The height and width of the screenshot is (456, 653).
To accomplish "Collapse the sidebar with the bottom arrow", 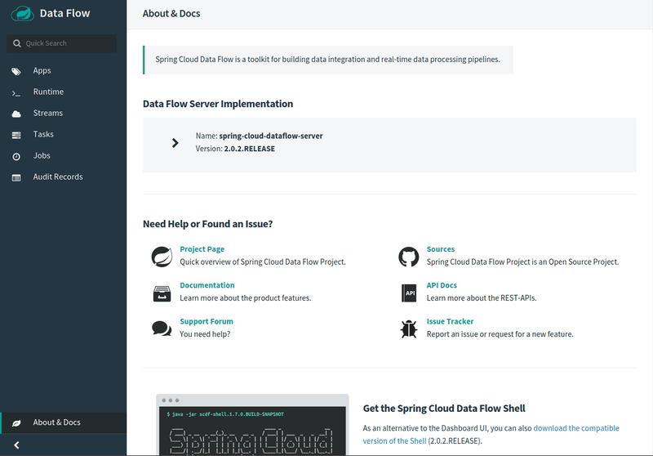I will [x=16, y=445].
